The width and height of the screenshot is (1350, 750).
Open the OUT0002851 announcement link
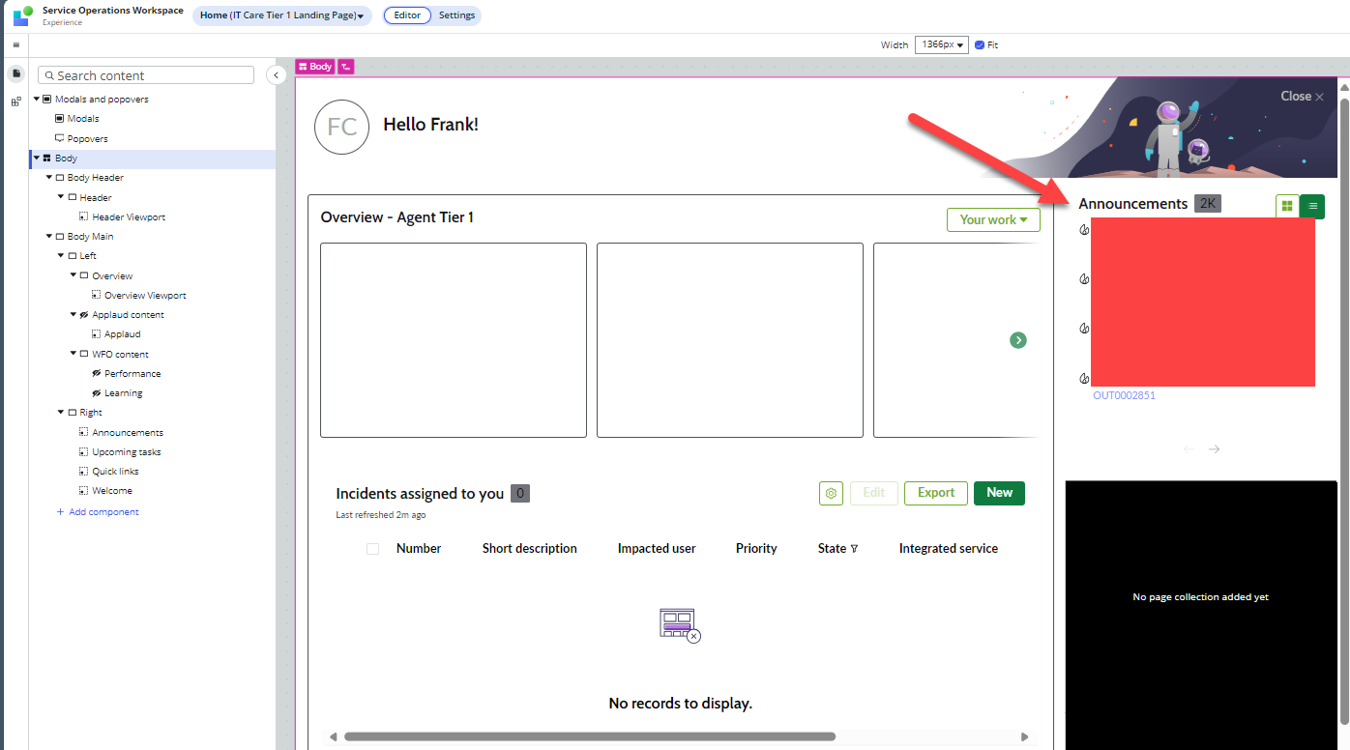(1124, 394)
